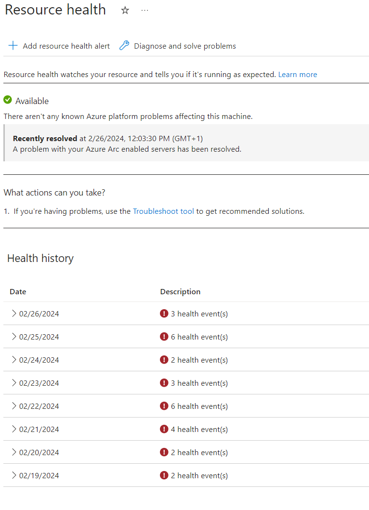Click the plus icon for adding an alert

click(13, 45)
